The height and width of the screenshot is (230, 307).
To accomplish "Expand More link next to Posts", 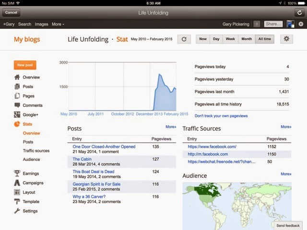I will pos(171,127).
